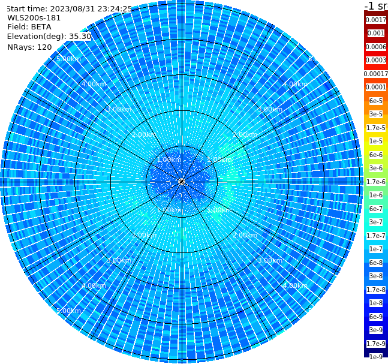
Task: Select the 0.001 dark red swatch
Action: [376, 33]
